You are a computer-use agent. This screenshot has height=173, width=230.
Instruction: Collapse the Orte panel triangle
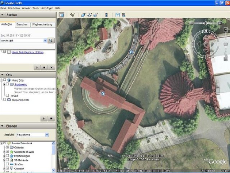(3, 75)
